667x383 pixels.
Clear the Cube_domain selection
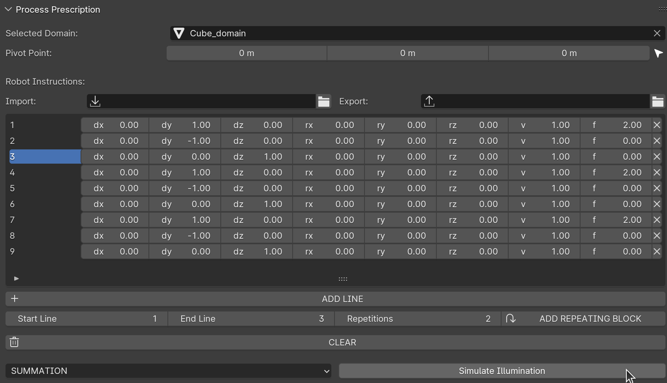pos(657,34)
